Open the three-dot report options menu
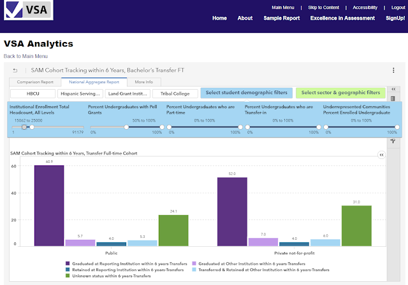Screen dimensions: 408x285 (x=393, y=70)
